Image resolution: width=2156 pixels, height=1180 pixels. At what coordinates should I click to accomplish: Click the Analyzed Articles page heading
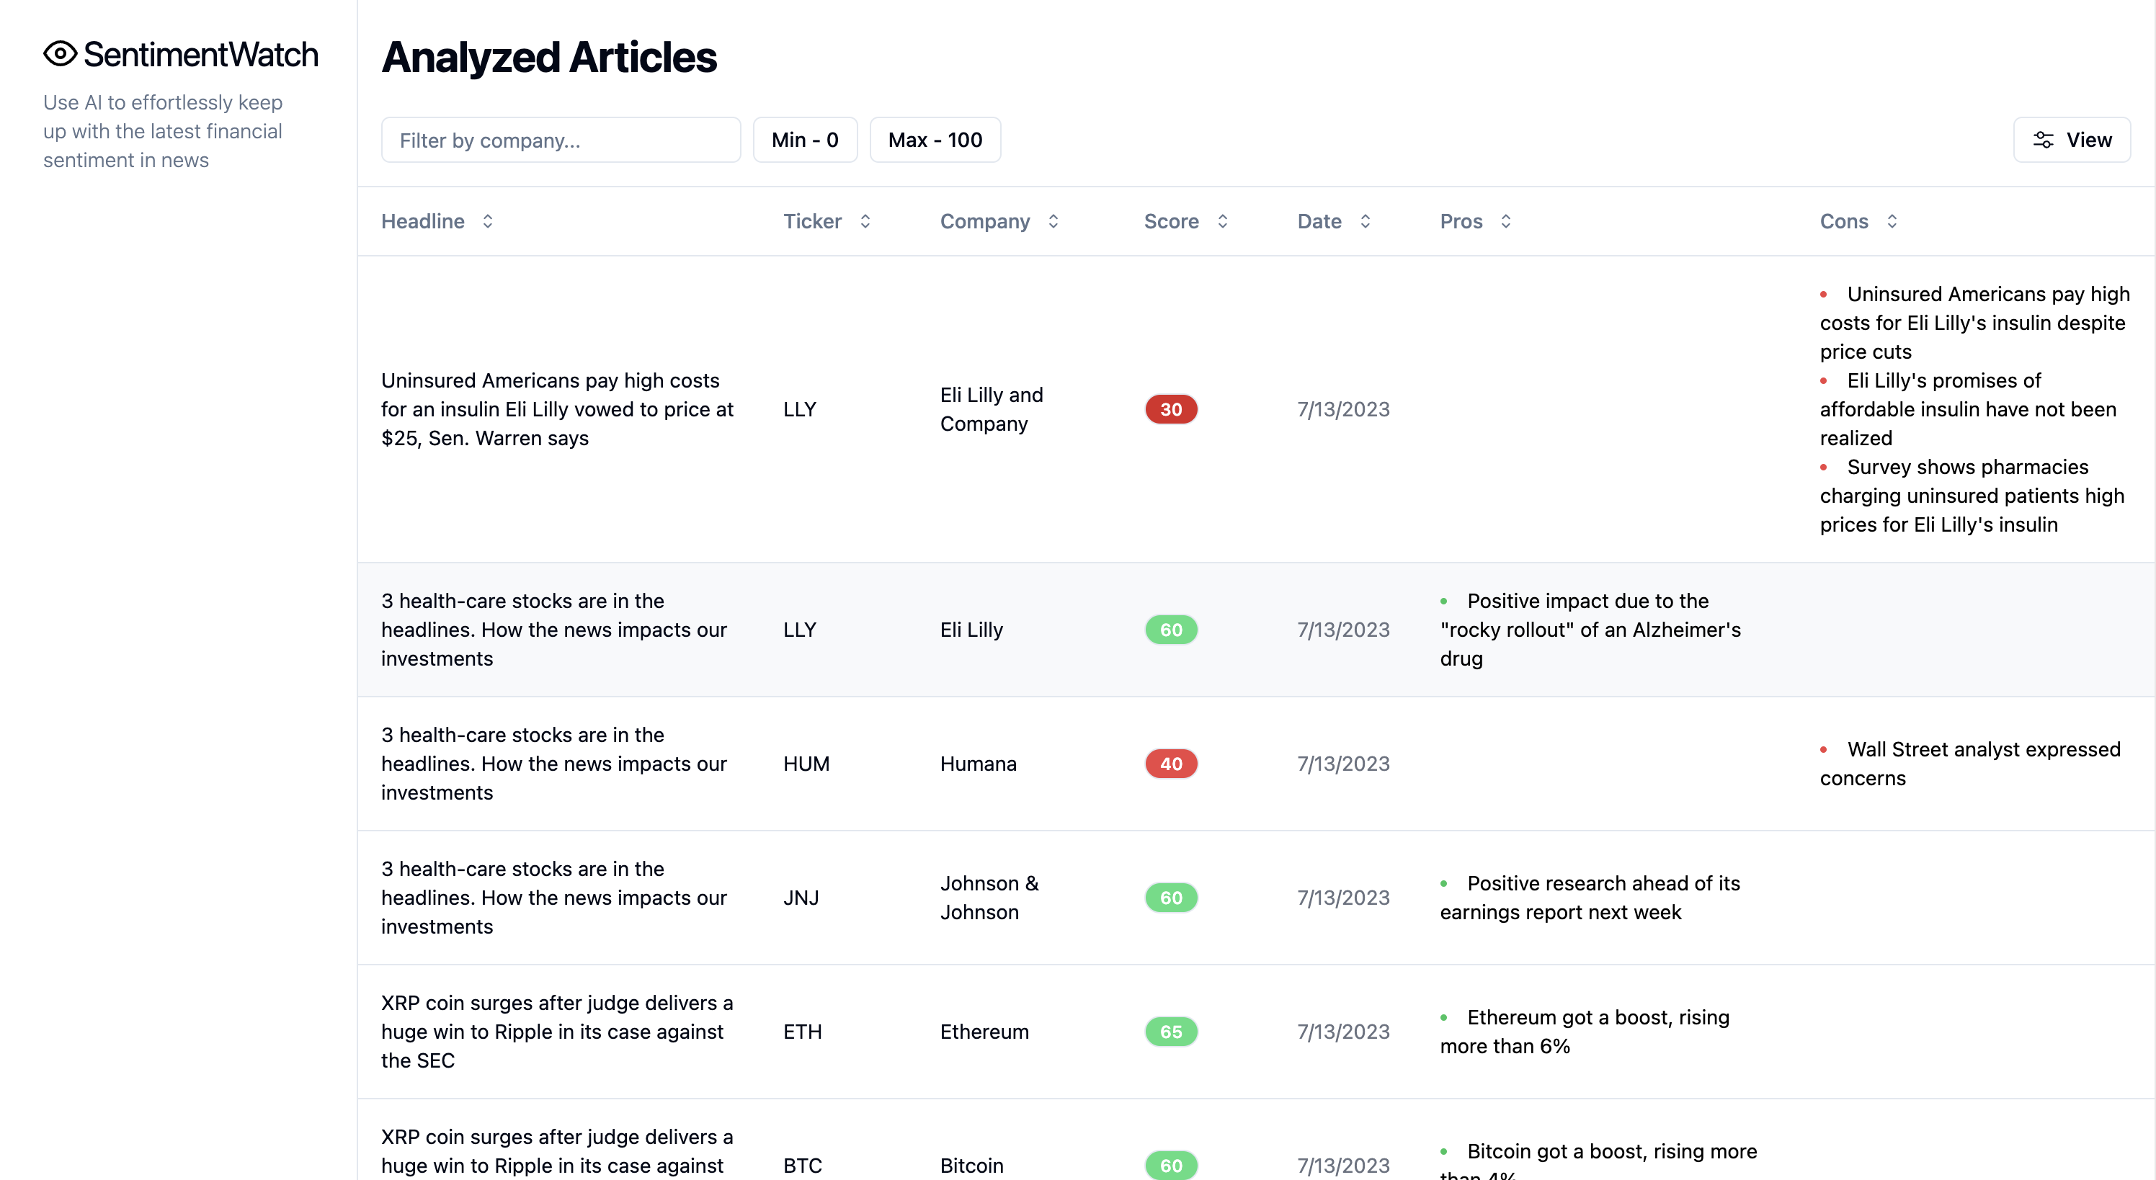[x=549, y=57]
